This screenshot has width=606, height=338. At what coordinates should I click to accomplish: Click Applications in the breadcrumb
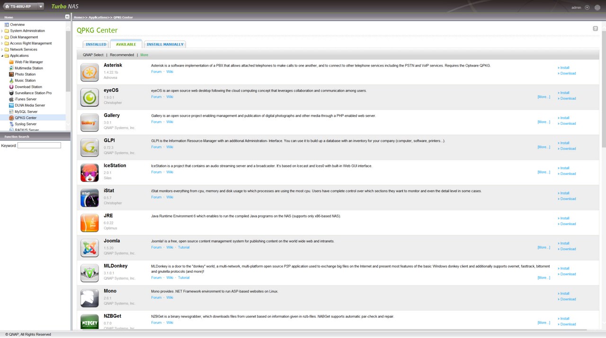pos(98,17)
